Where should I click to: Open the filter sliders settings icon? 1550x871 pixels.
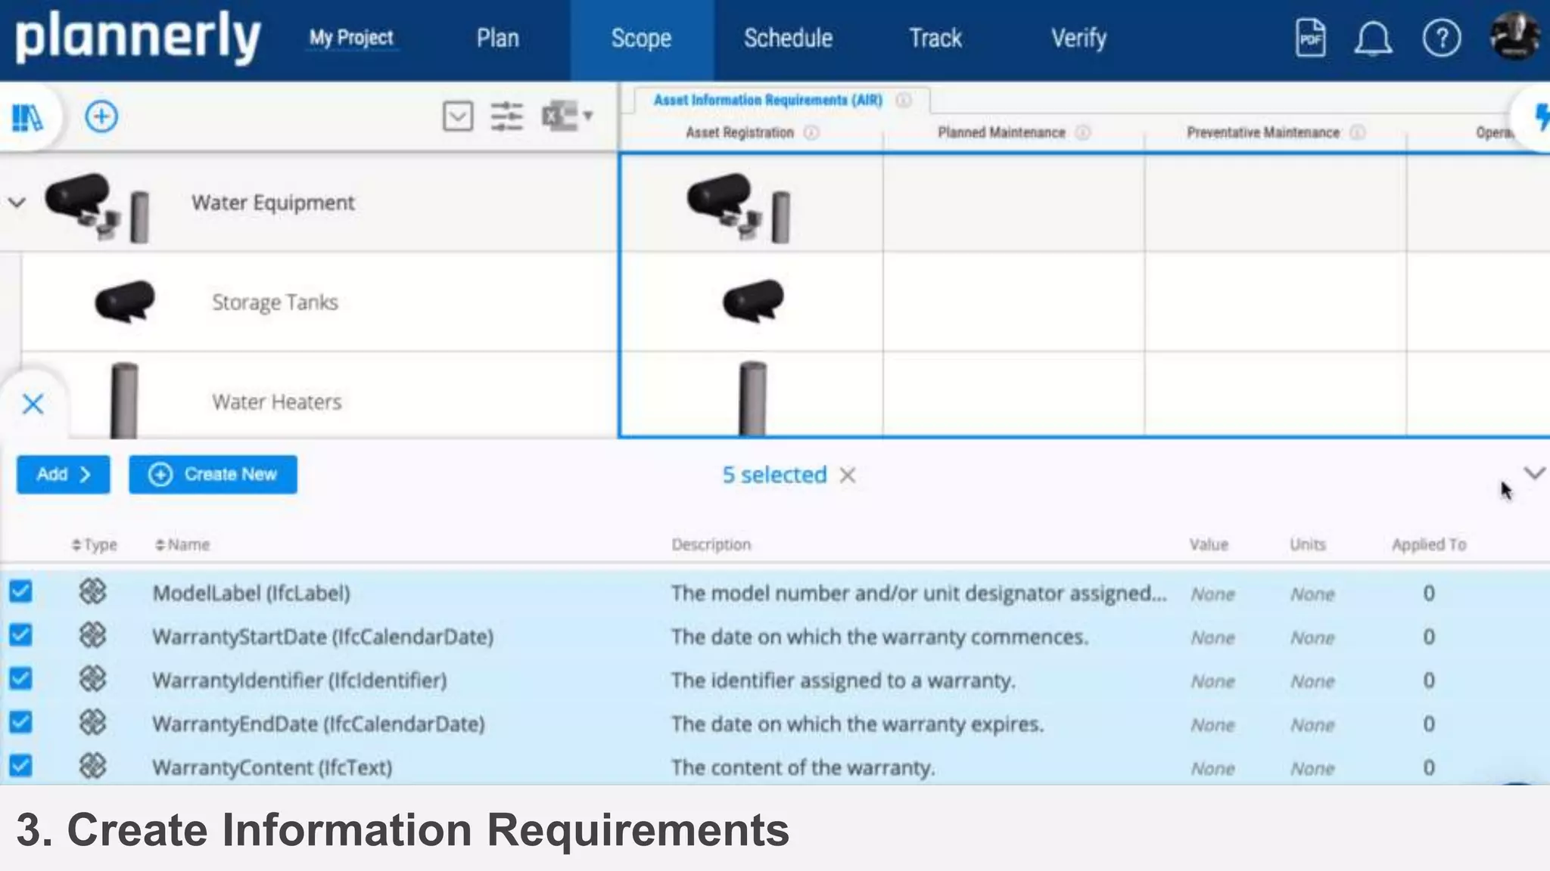click(x=506, y=116)
